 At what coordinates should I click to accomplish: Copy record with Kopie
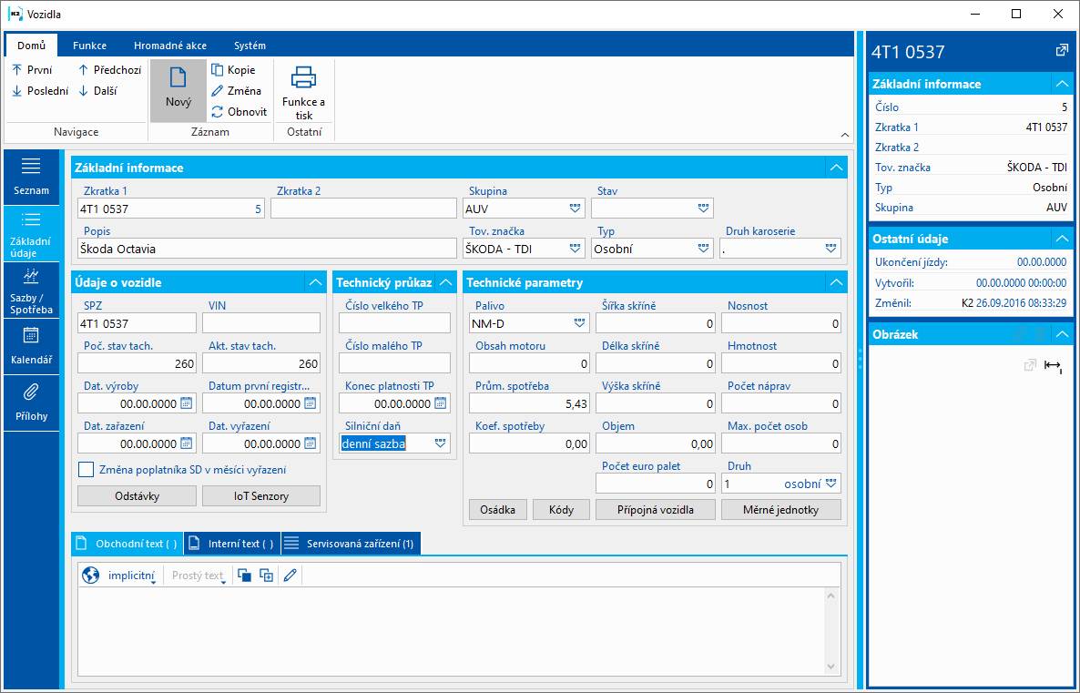(x=233, y=69)
